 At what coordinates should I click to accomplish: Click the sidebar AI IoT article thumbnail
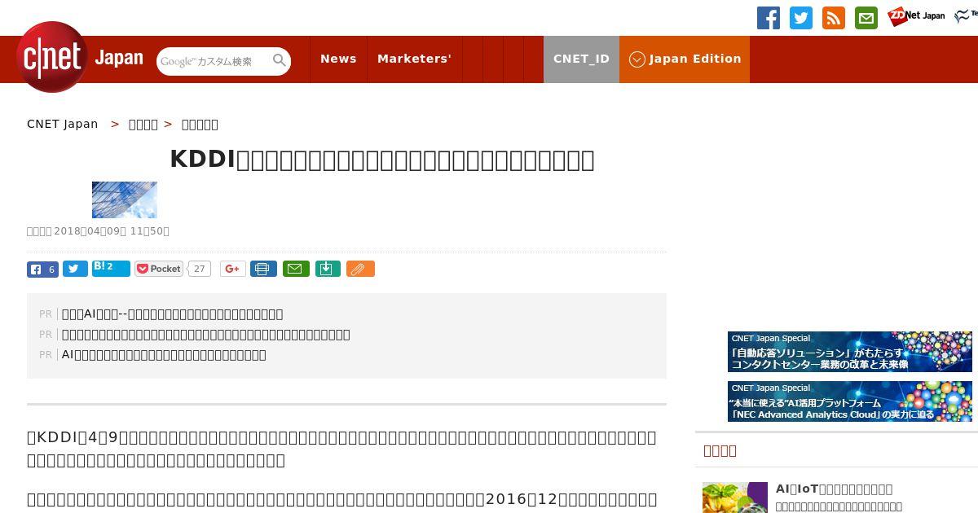(x=735, y=498)
